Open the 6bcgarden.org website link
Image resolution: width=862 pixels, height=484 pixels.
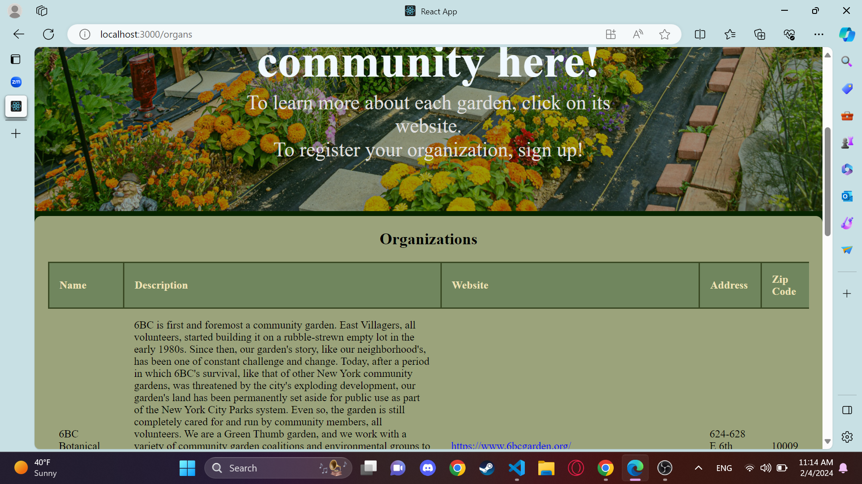click(510, 446)
